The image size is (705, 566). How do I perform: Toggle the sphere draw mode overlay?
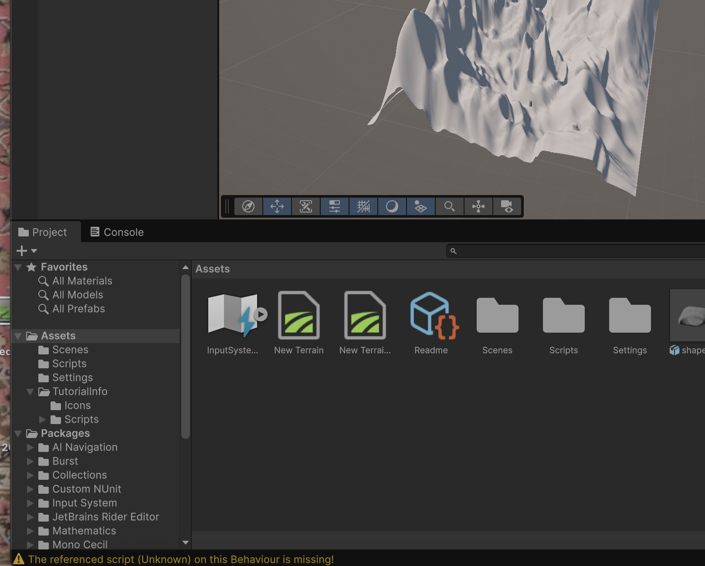[x=392, y=206]
